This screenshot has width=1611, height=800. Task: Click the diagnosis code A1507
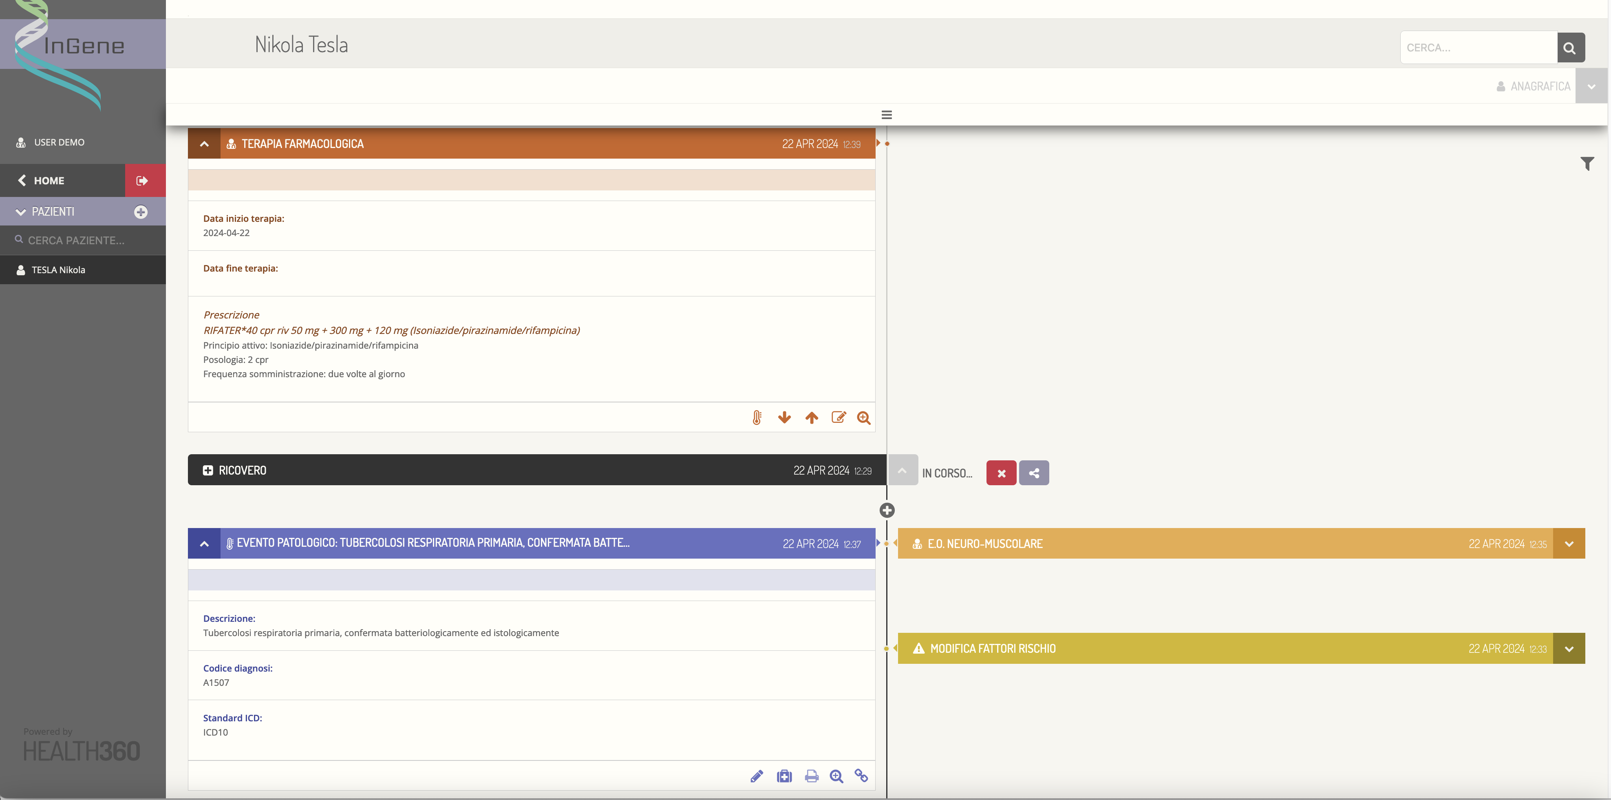click(216, 683)
